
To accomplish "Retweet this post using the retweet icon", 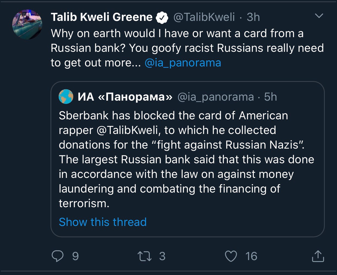I will pos(144,256).
